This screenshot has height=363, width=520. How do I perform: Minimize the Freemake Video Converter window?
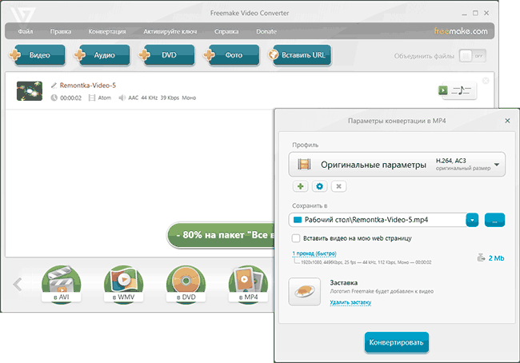pyautogui.click(x=464, y=14)
